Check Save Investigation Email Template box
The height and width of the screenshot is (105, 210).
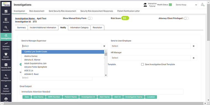[x=143, y=64]
